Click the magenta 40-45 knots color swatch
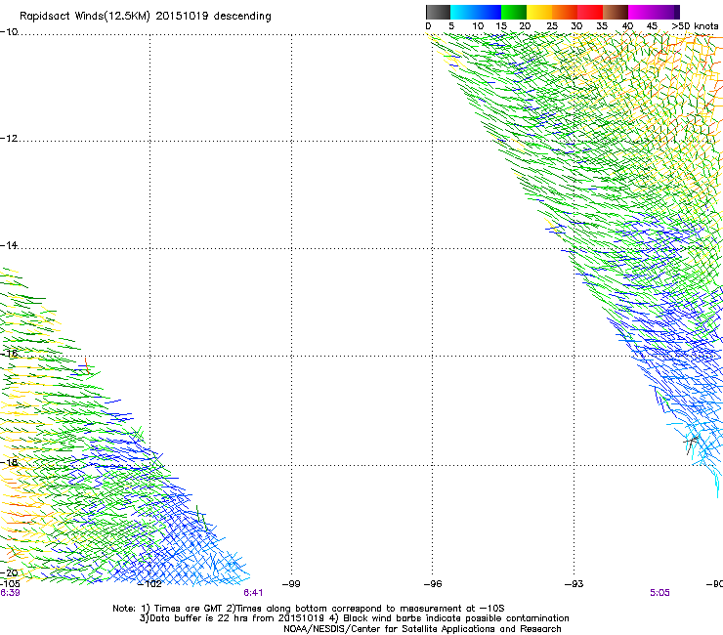 click(641, 12)
